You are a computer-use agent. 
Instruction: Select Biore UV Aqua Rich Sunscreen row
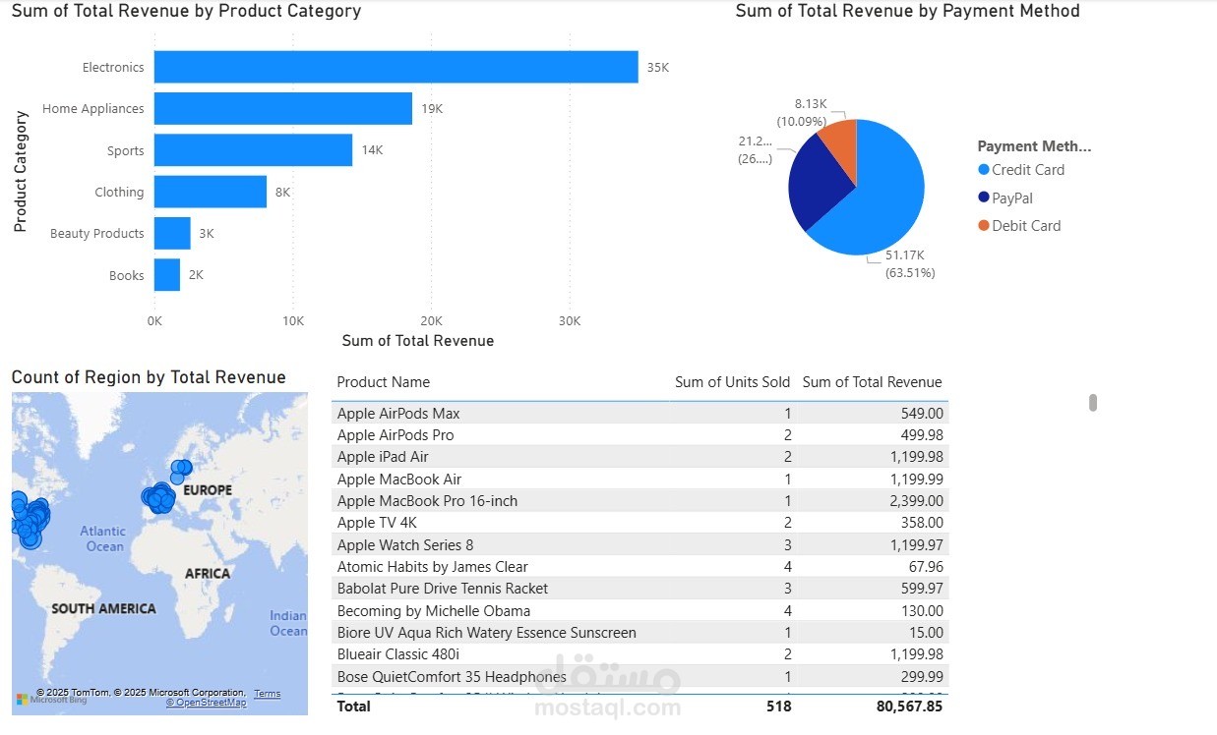(x=640, y=633)
